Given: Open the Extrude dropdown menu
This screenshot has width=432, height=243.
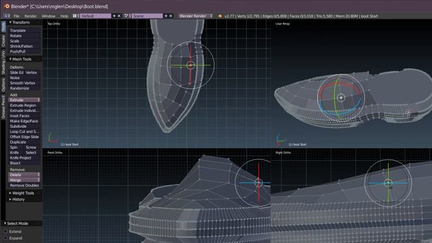Looking at the screenshot, I should point(24,100).
